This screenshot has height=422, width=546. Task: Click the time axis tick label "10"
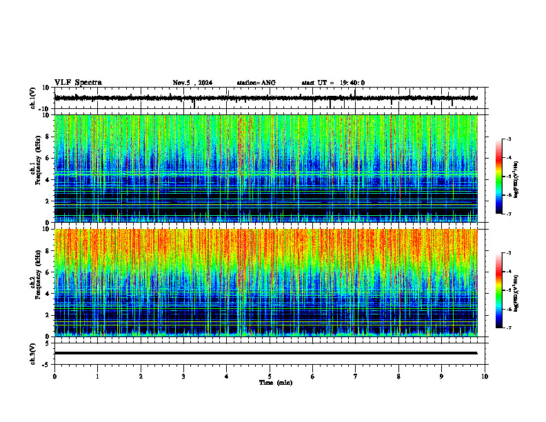tap(485, 376)
